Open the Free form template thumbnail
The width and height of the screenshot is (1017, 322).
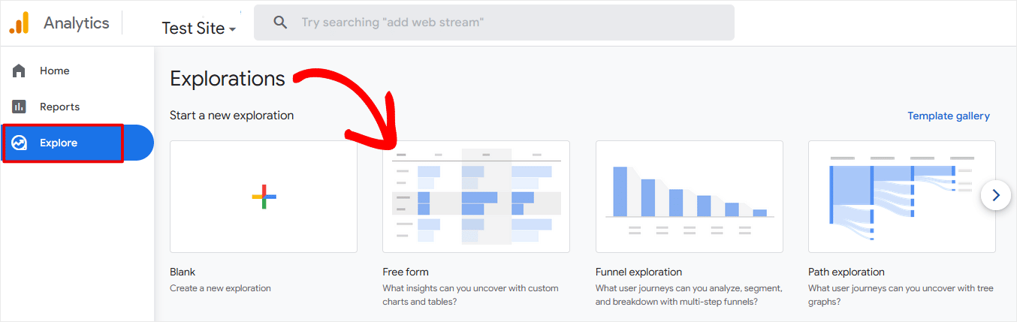(x=476, y=197)
